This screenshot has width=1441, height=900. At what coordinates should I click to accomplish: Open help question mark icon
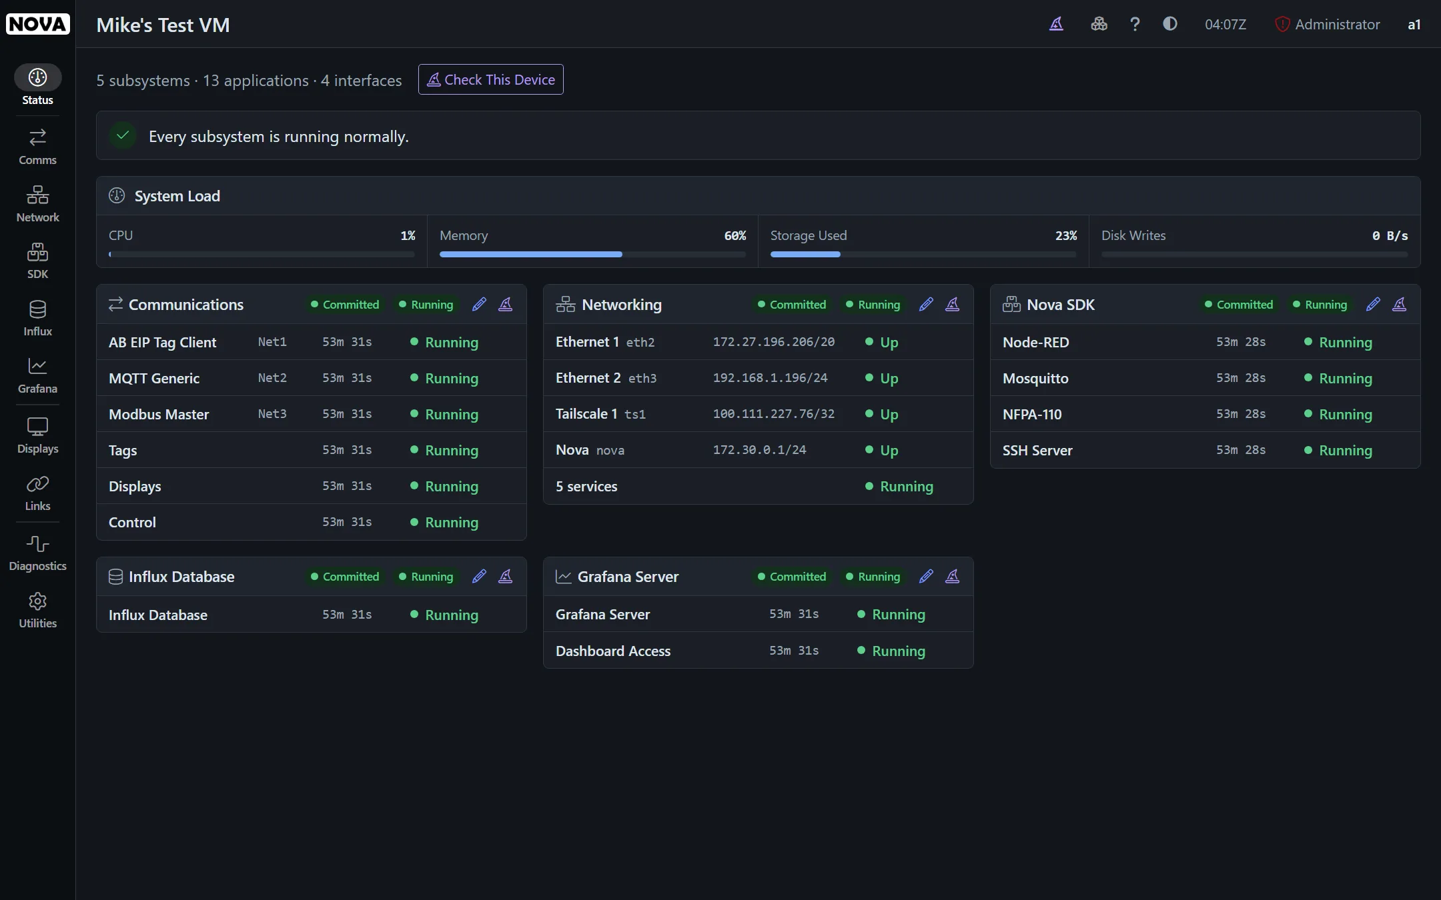[x=1135, y=24]
